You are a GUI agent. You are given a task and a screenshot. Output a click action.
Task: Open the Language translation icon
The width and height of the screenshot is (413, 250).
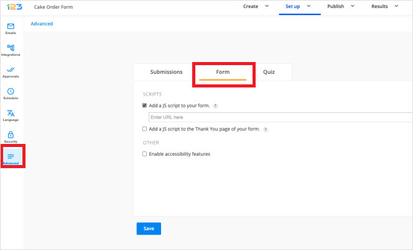click(11, 113)
